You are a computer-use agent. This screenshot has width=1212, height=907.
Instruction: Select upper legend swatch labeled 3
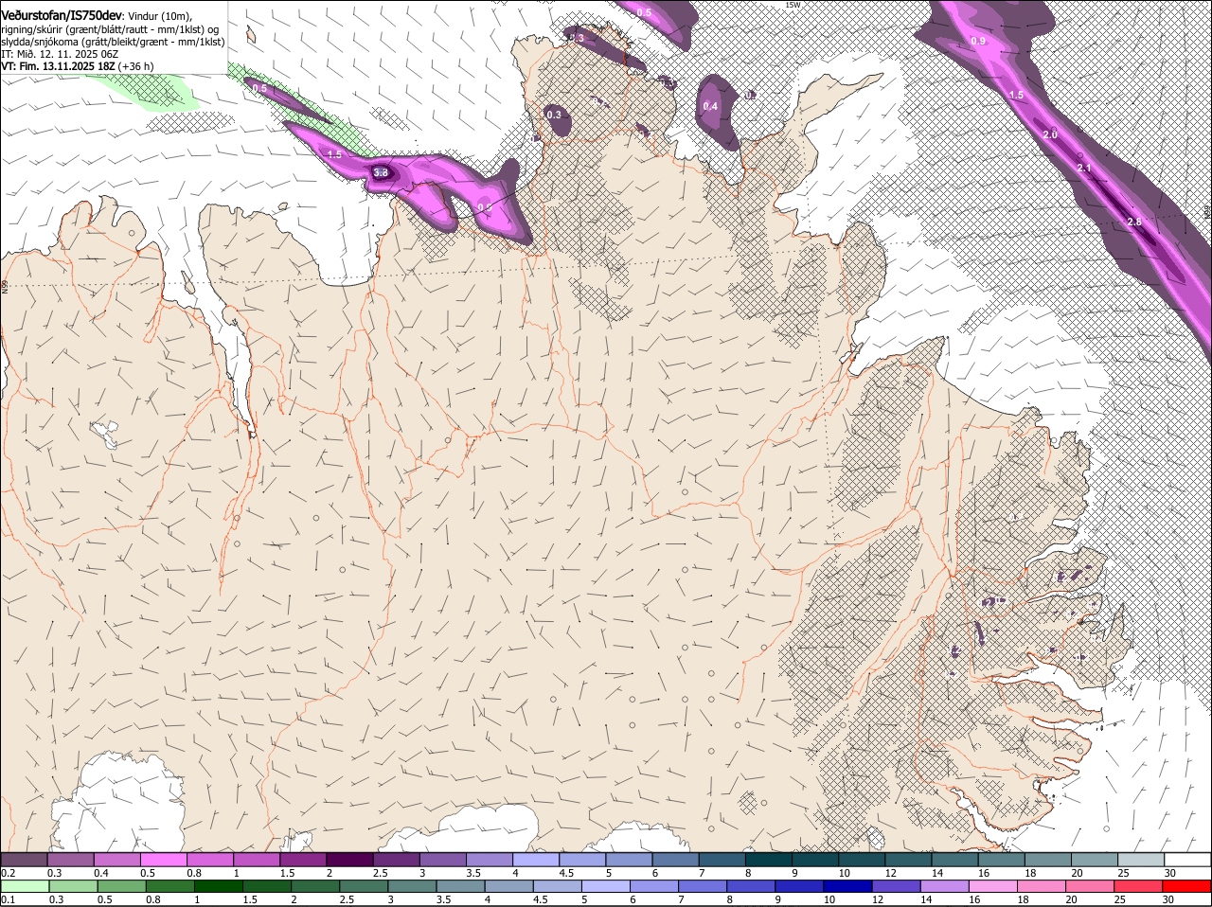[442, 860]
